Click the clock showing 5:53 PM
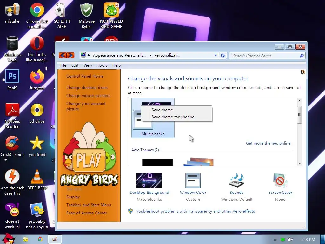This screenshot has width=325, height=244. (x=308, y=240)
